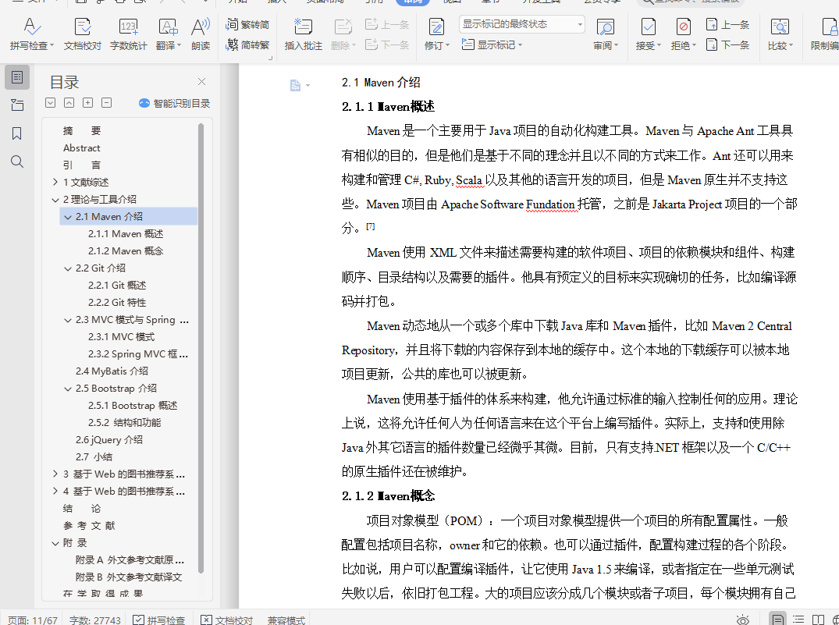Screen dimensions: 839x625
Task: Convert traditional to simplified Chinese
Action: (247, 25)
